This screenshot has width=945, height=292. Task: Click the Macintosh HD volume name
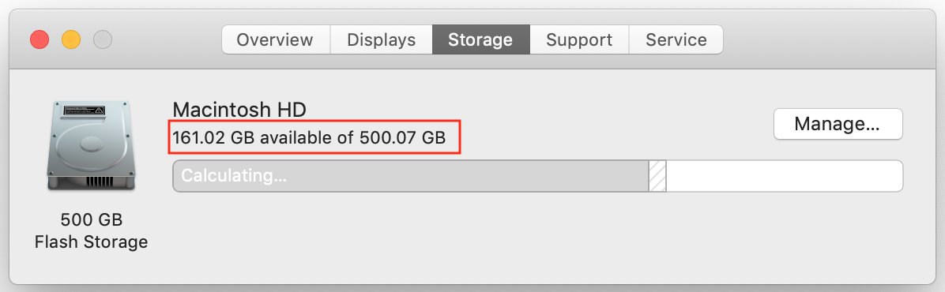coord(239,110)
